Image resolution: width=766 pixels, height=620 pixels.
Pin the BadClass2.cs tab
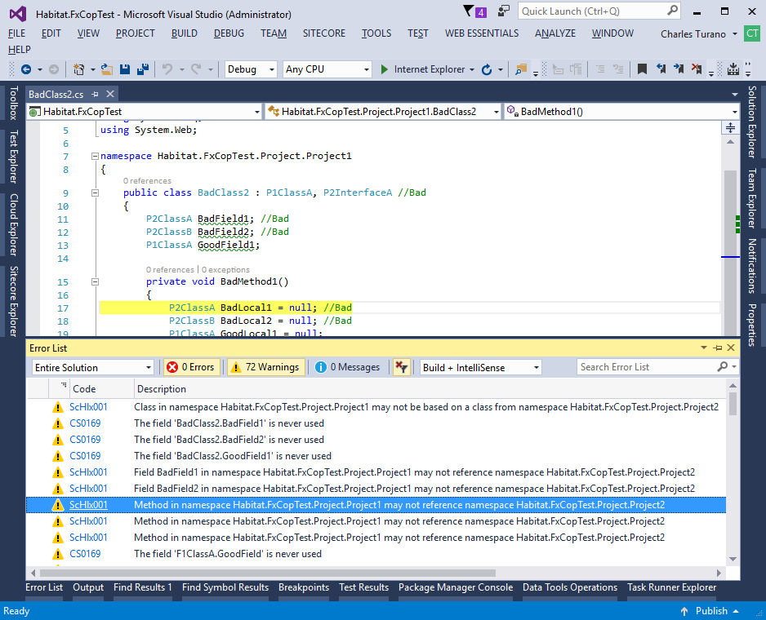click(x=96, y=94)
